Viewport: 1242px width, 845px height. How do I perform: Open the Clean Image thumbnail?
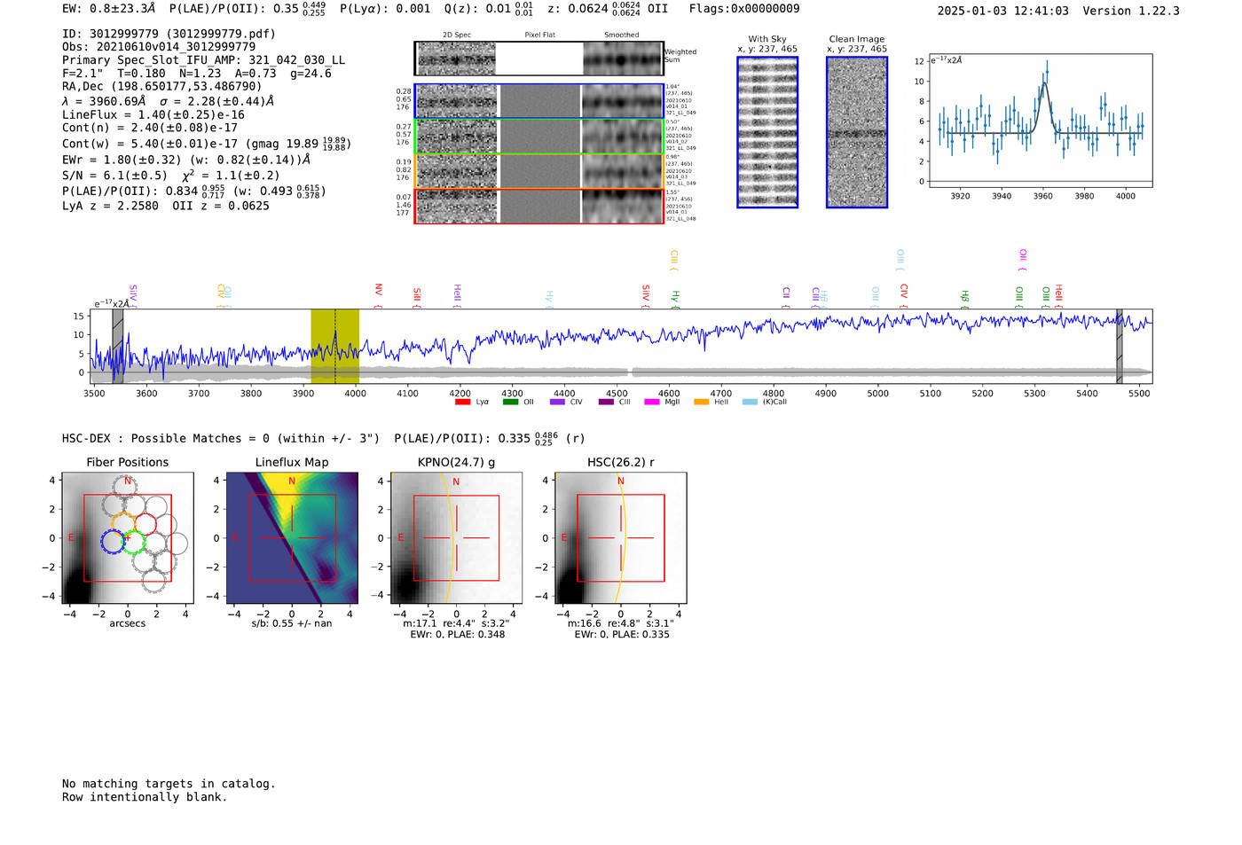tap(856, 132)
